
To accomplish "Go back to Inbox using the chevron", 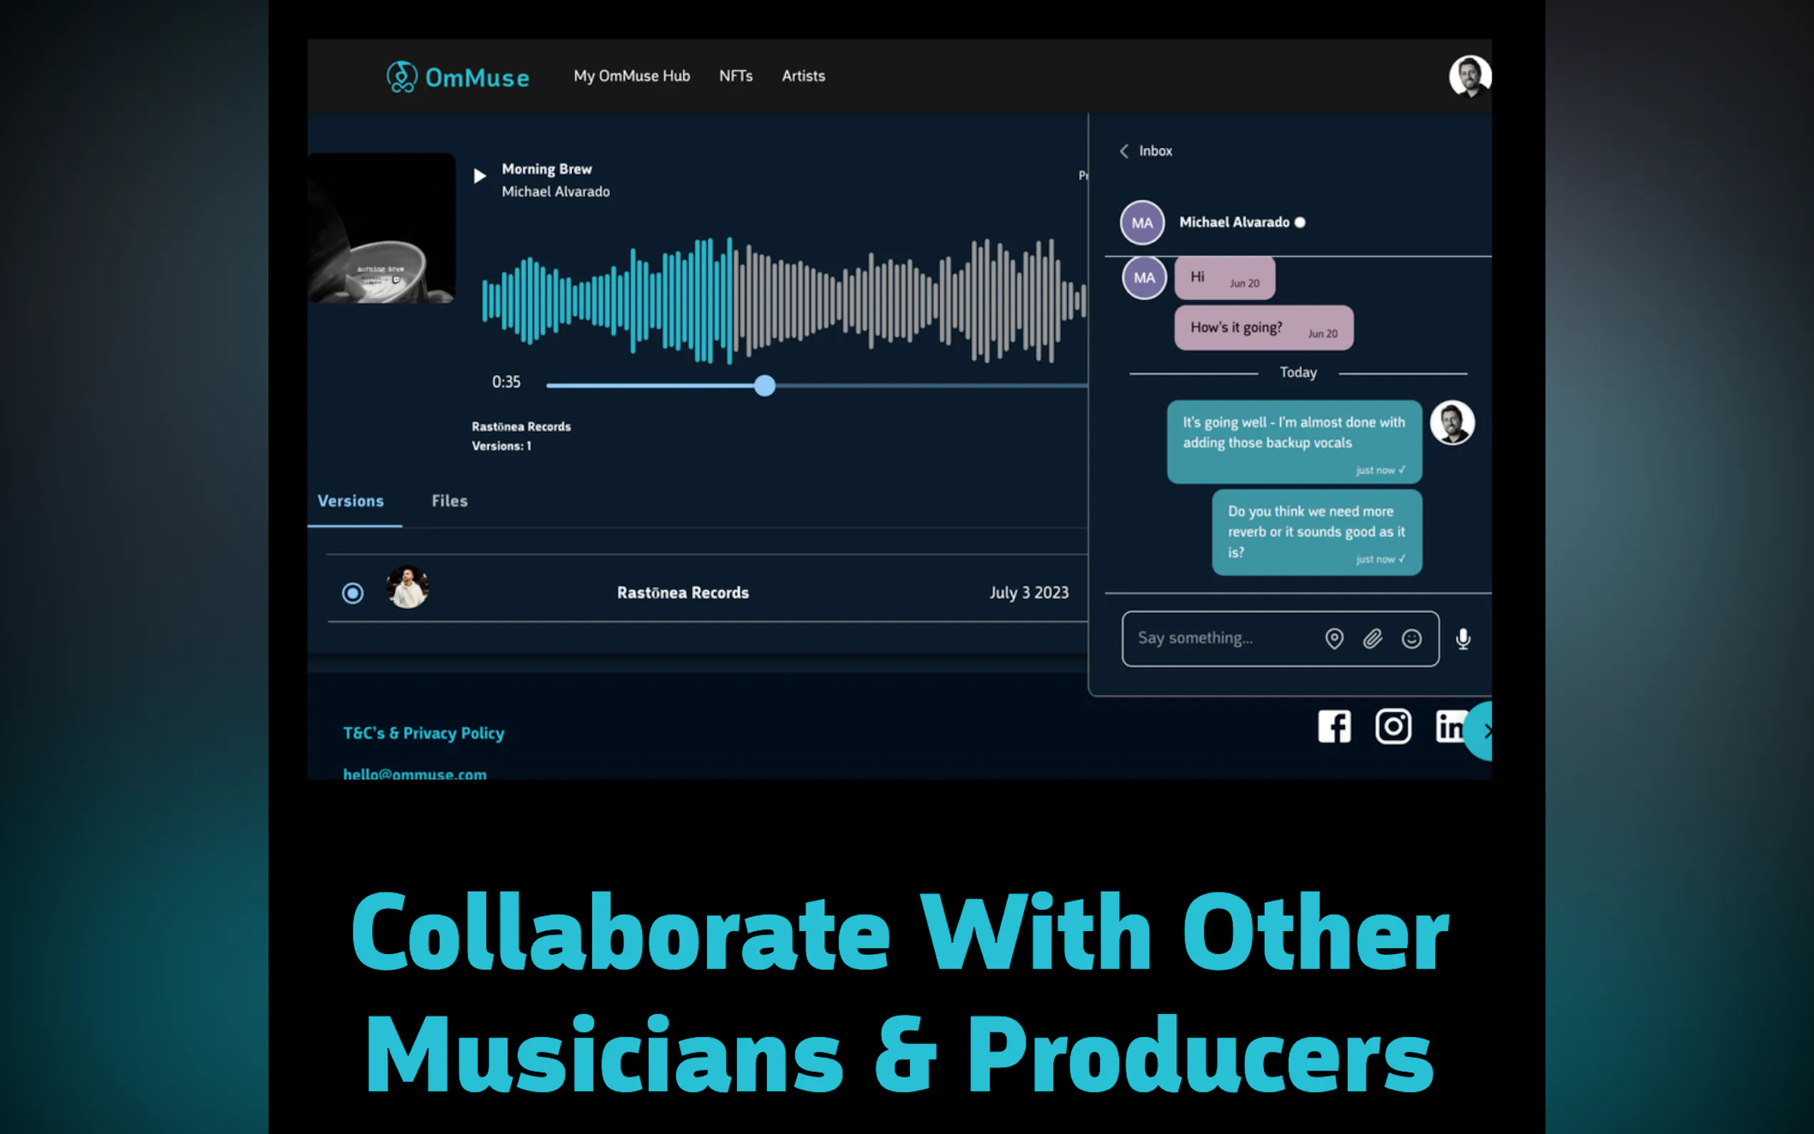I will [x=1124, y=151].
